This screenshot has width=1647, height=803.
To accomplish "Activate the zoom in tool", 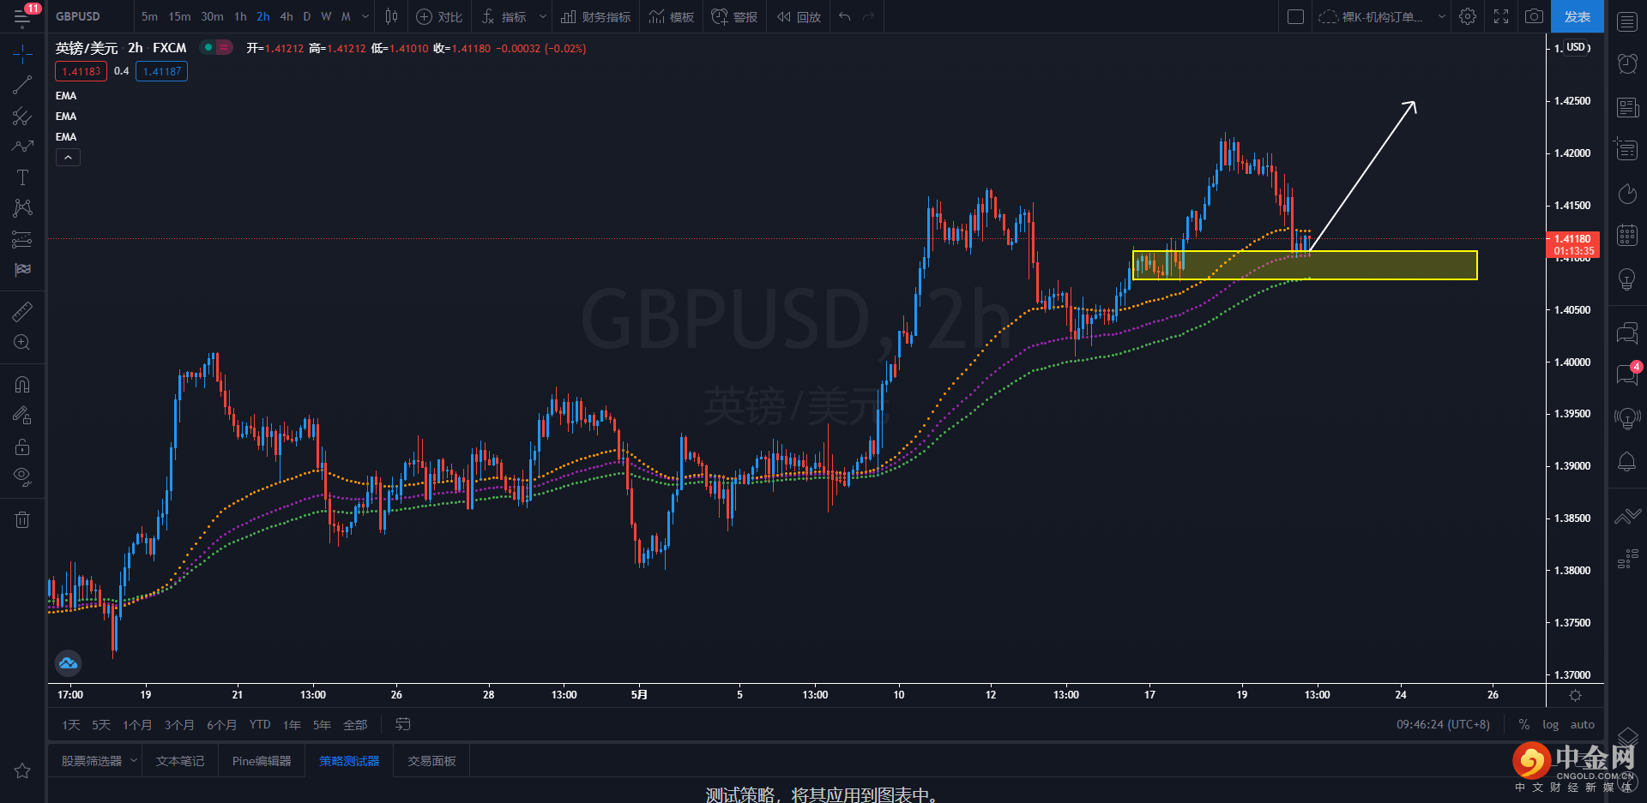I will (x=22, y=342).
